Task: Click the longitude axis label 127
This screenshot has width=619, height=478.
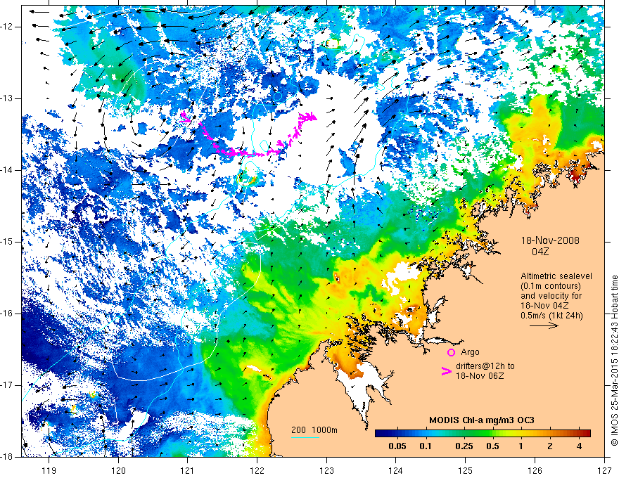Action: pyautogui.click(x=604, y=470)
